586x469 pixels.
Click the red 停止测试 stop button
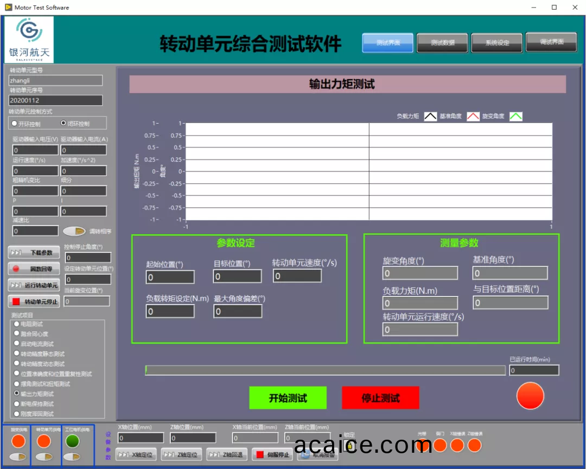click(380, 398)
